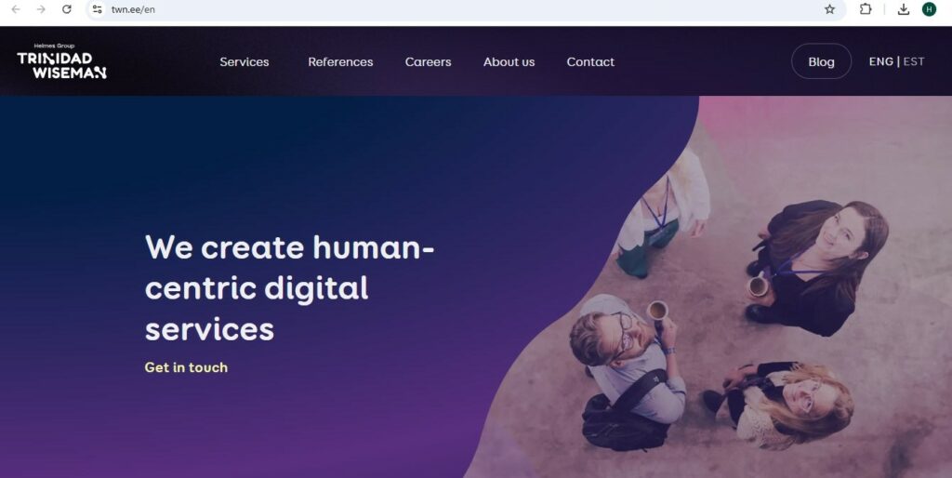Click the browser forward arrow
The height and width of the screenshot is (478, 952).
[41, 9]
